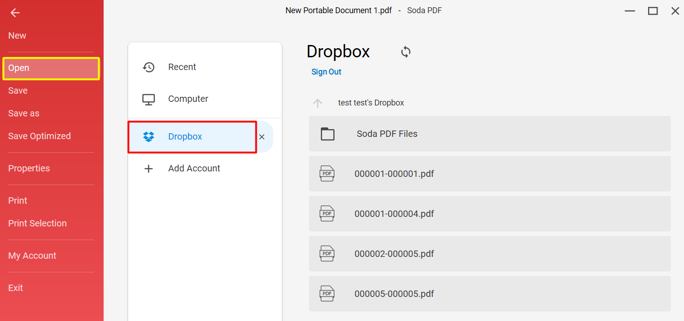Go up one folder level arrow

point(318,103)
